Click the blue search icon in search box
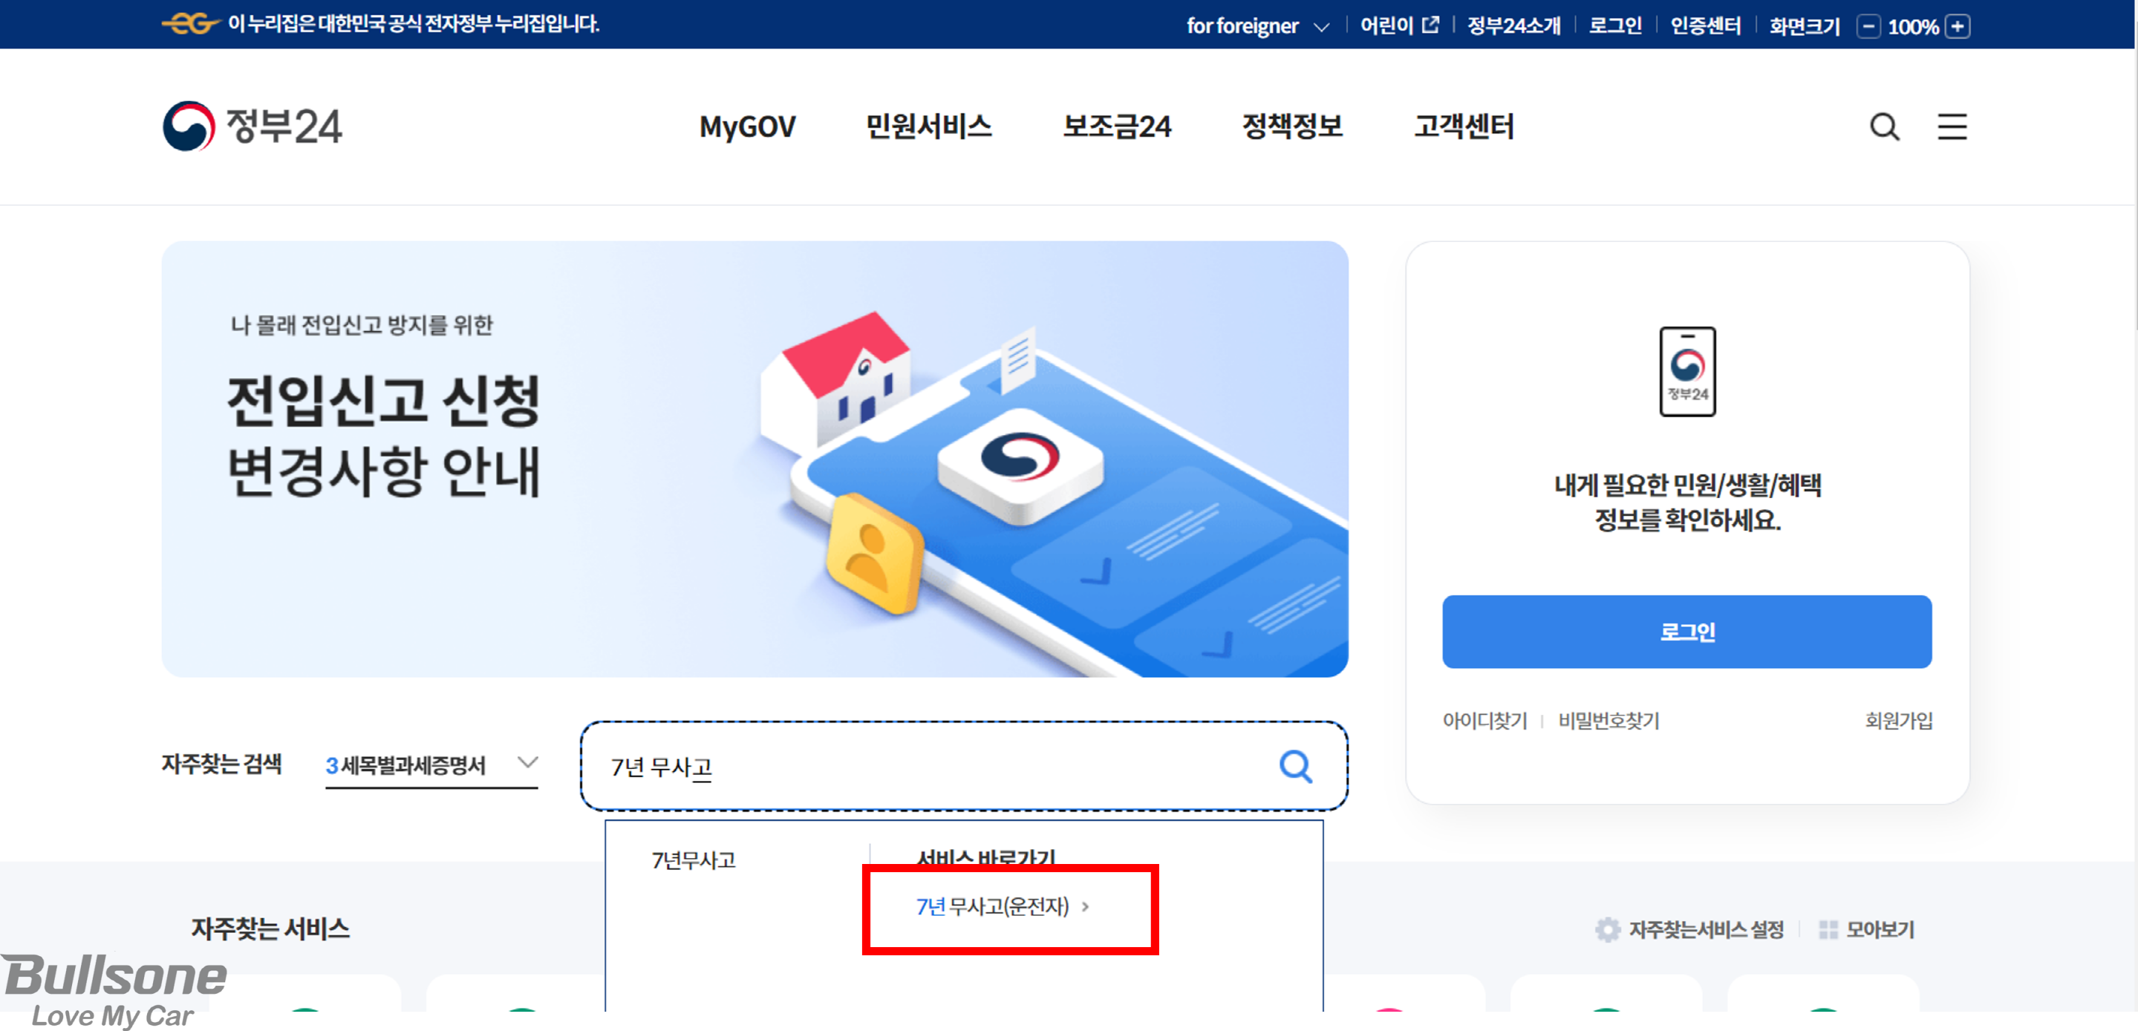 coord(1296,767)
